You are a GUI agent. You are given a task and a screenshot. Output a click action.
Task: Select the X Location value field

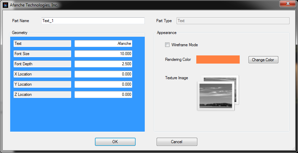click(x=103, y=74)
